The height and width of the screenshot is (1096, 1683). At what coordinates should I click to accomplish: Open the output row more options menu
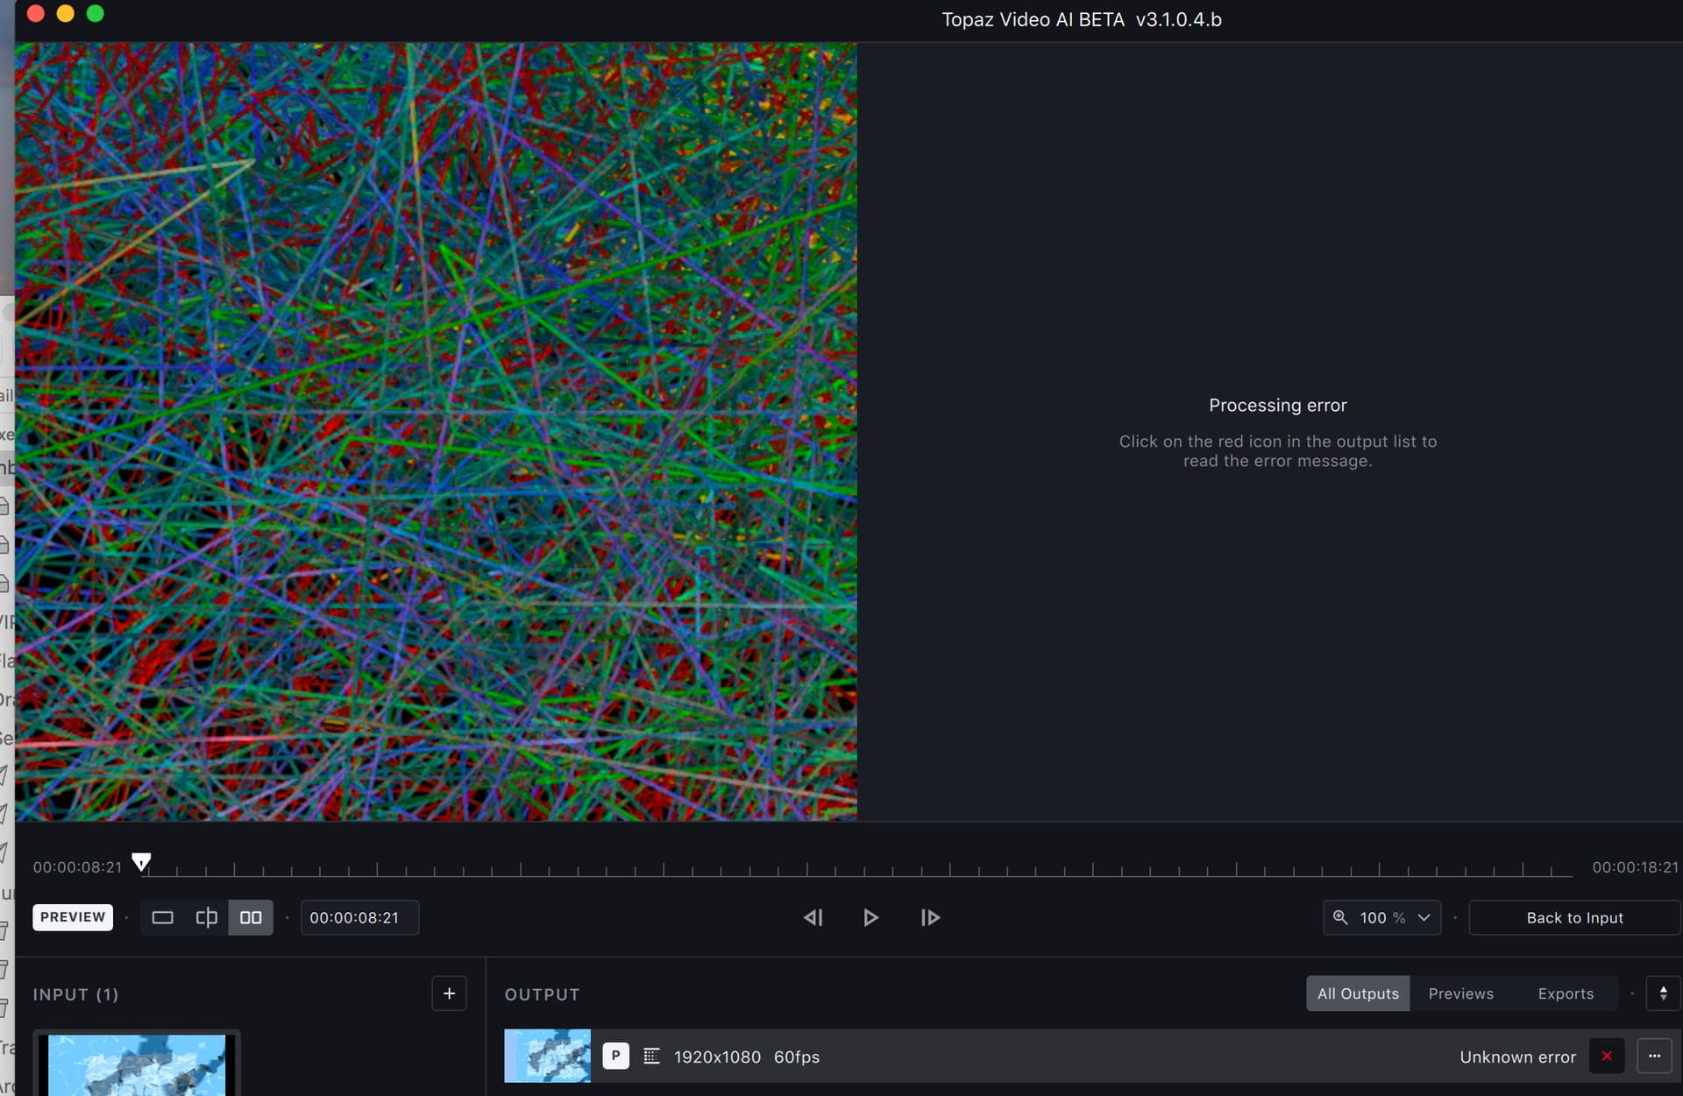(x=1654, y=1056)
